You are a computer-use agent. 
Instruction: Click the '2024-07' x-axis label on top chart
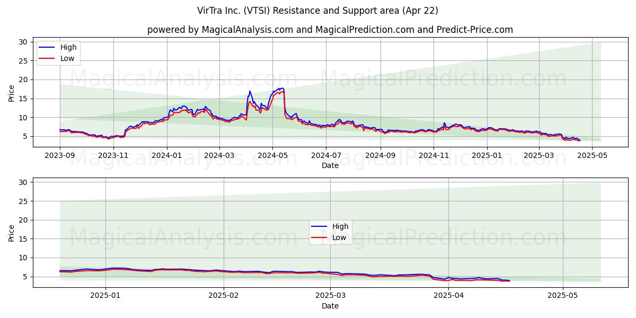[325, 156]
